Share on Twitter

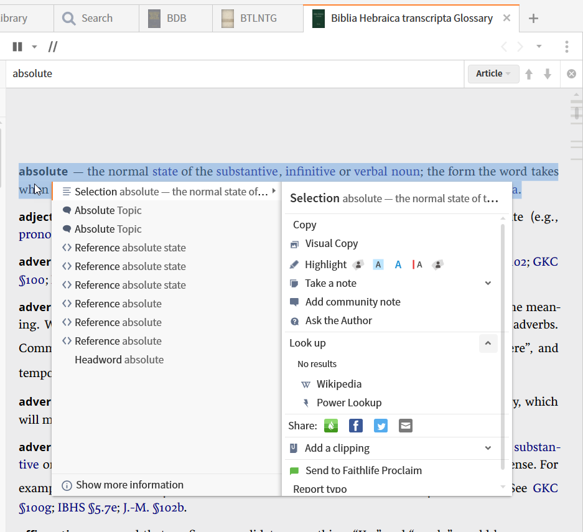[x=380, y=426]
